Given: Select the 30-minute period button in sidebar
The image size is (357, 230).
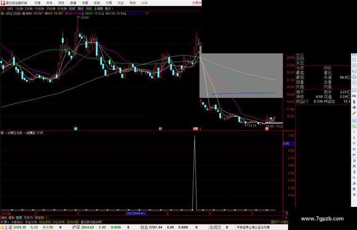Looking at the screenshot, I should point(354,149).
